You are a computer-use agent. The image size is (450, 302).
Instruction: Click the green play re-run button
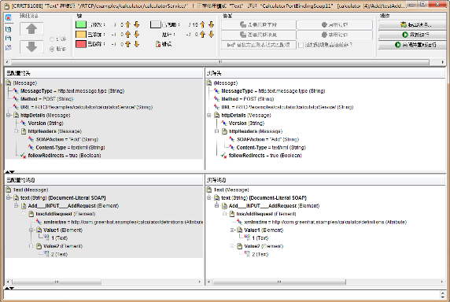point(413,35)
